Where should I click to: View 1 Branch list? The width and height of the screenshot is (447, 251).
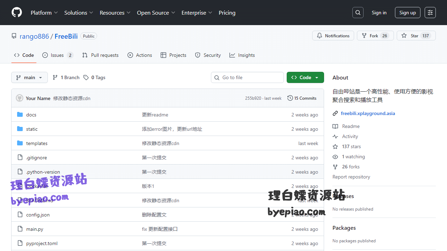66,77
